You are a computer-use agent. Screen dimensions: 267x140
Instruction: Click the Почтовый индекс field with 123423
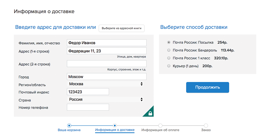88,92
